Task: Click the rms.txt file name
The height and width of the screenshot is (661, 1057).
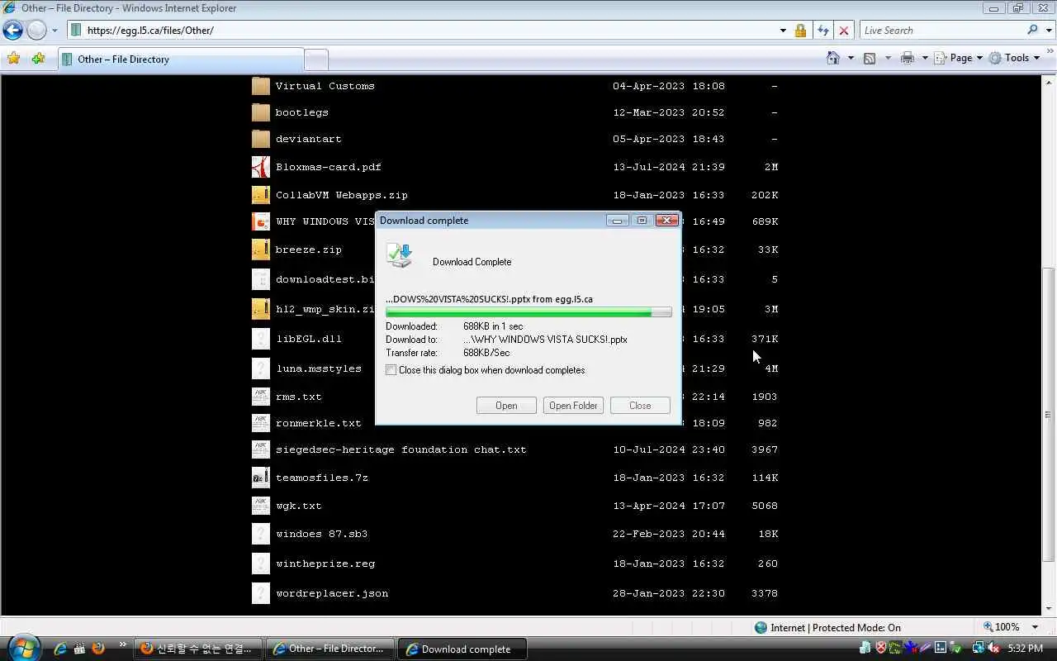Action: 298,397
